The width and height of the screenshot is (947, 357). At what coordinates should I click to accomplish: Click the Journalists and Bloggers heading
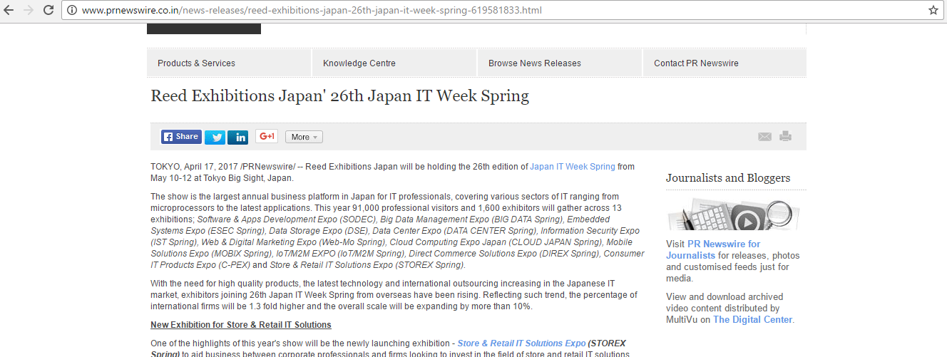728,178
